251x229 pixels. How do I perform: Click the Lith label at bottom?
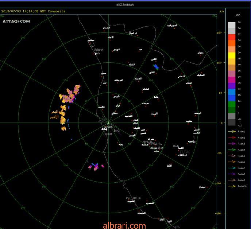(x=177, y=227)
